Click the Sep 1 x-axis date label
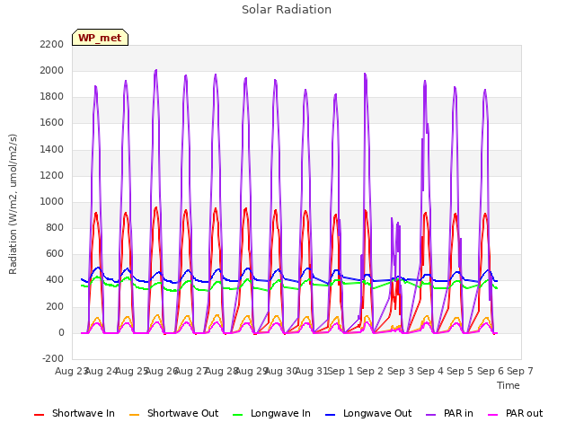Viewport: 575px width, 431px height. pyautogui.click(x=341, y=371)
